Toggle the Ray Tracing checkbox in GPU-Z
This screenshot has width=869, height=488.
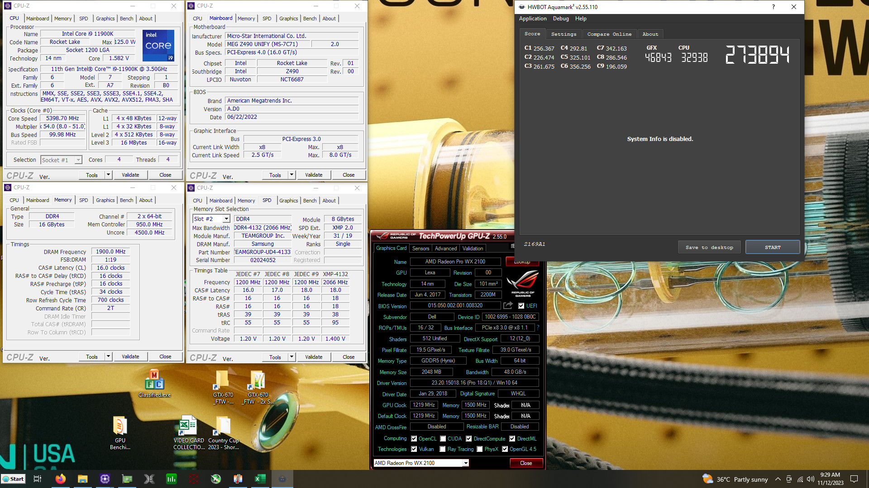point(442,449)
